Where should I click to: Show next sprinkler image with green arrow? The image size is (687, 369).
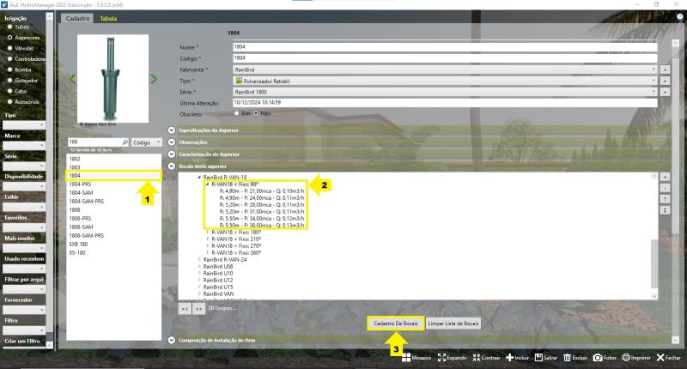point(154,79)
